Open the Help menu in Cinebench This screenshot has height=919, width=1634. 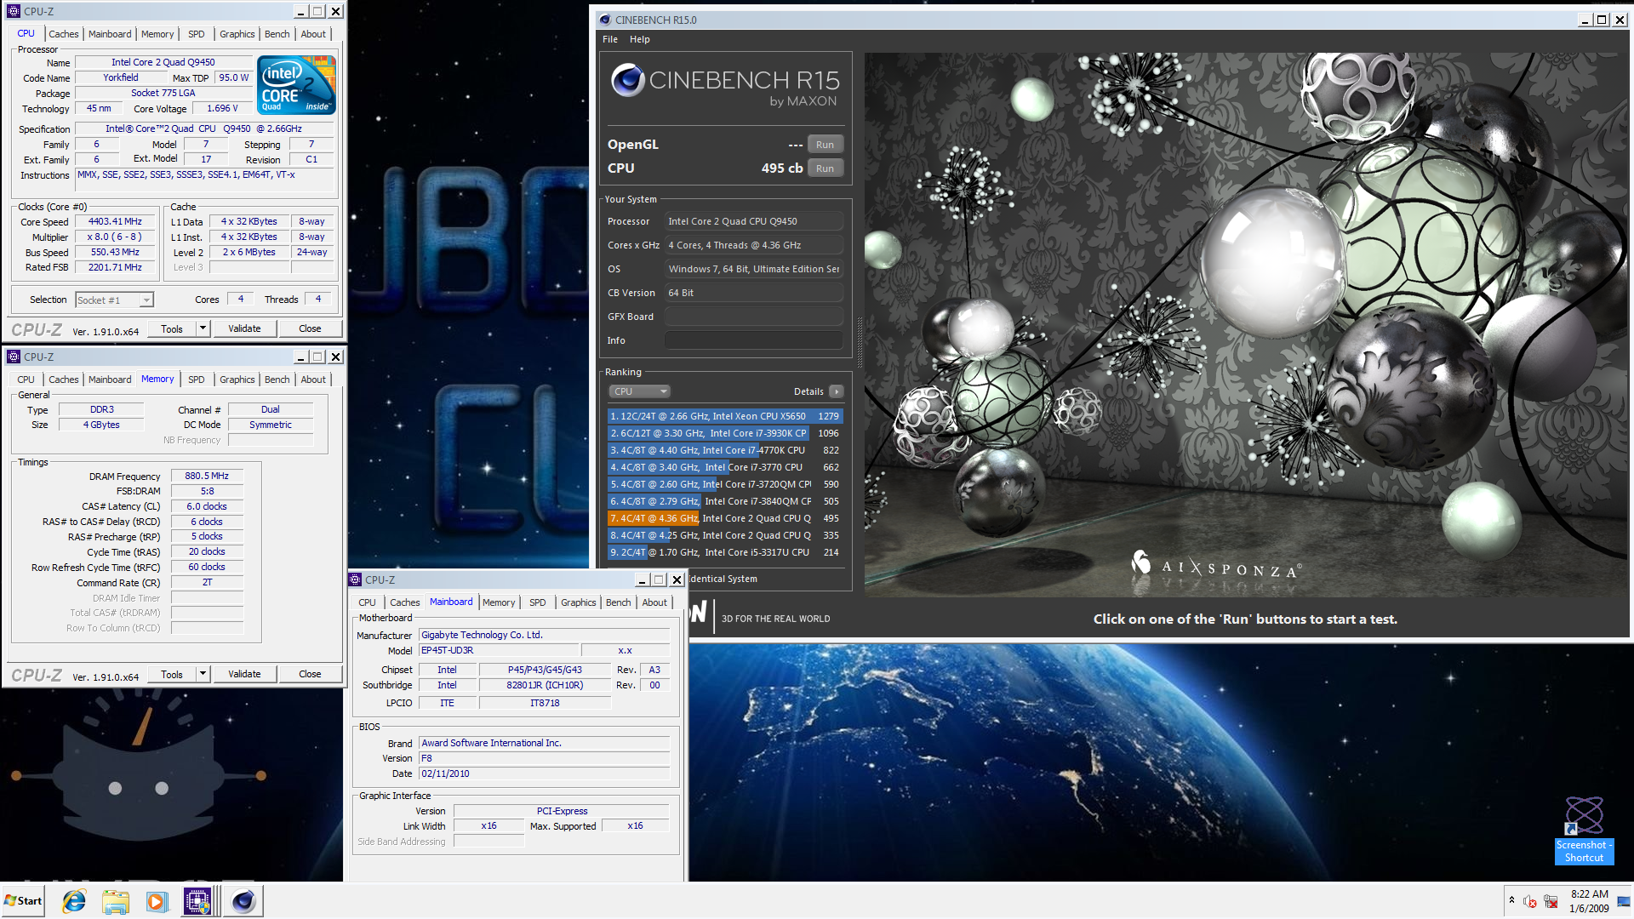pyautogui.click(x=640, y=39)
